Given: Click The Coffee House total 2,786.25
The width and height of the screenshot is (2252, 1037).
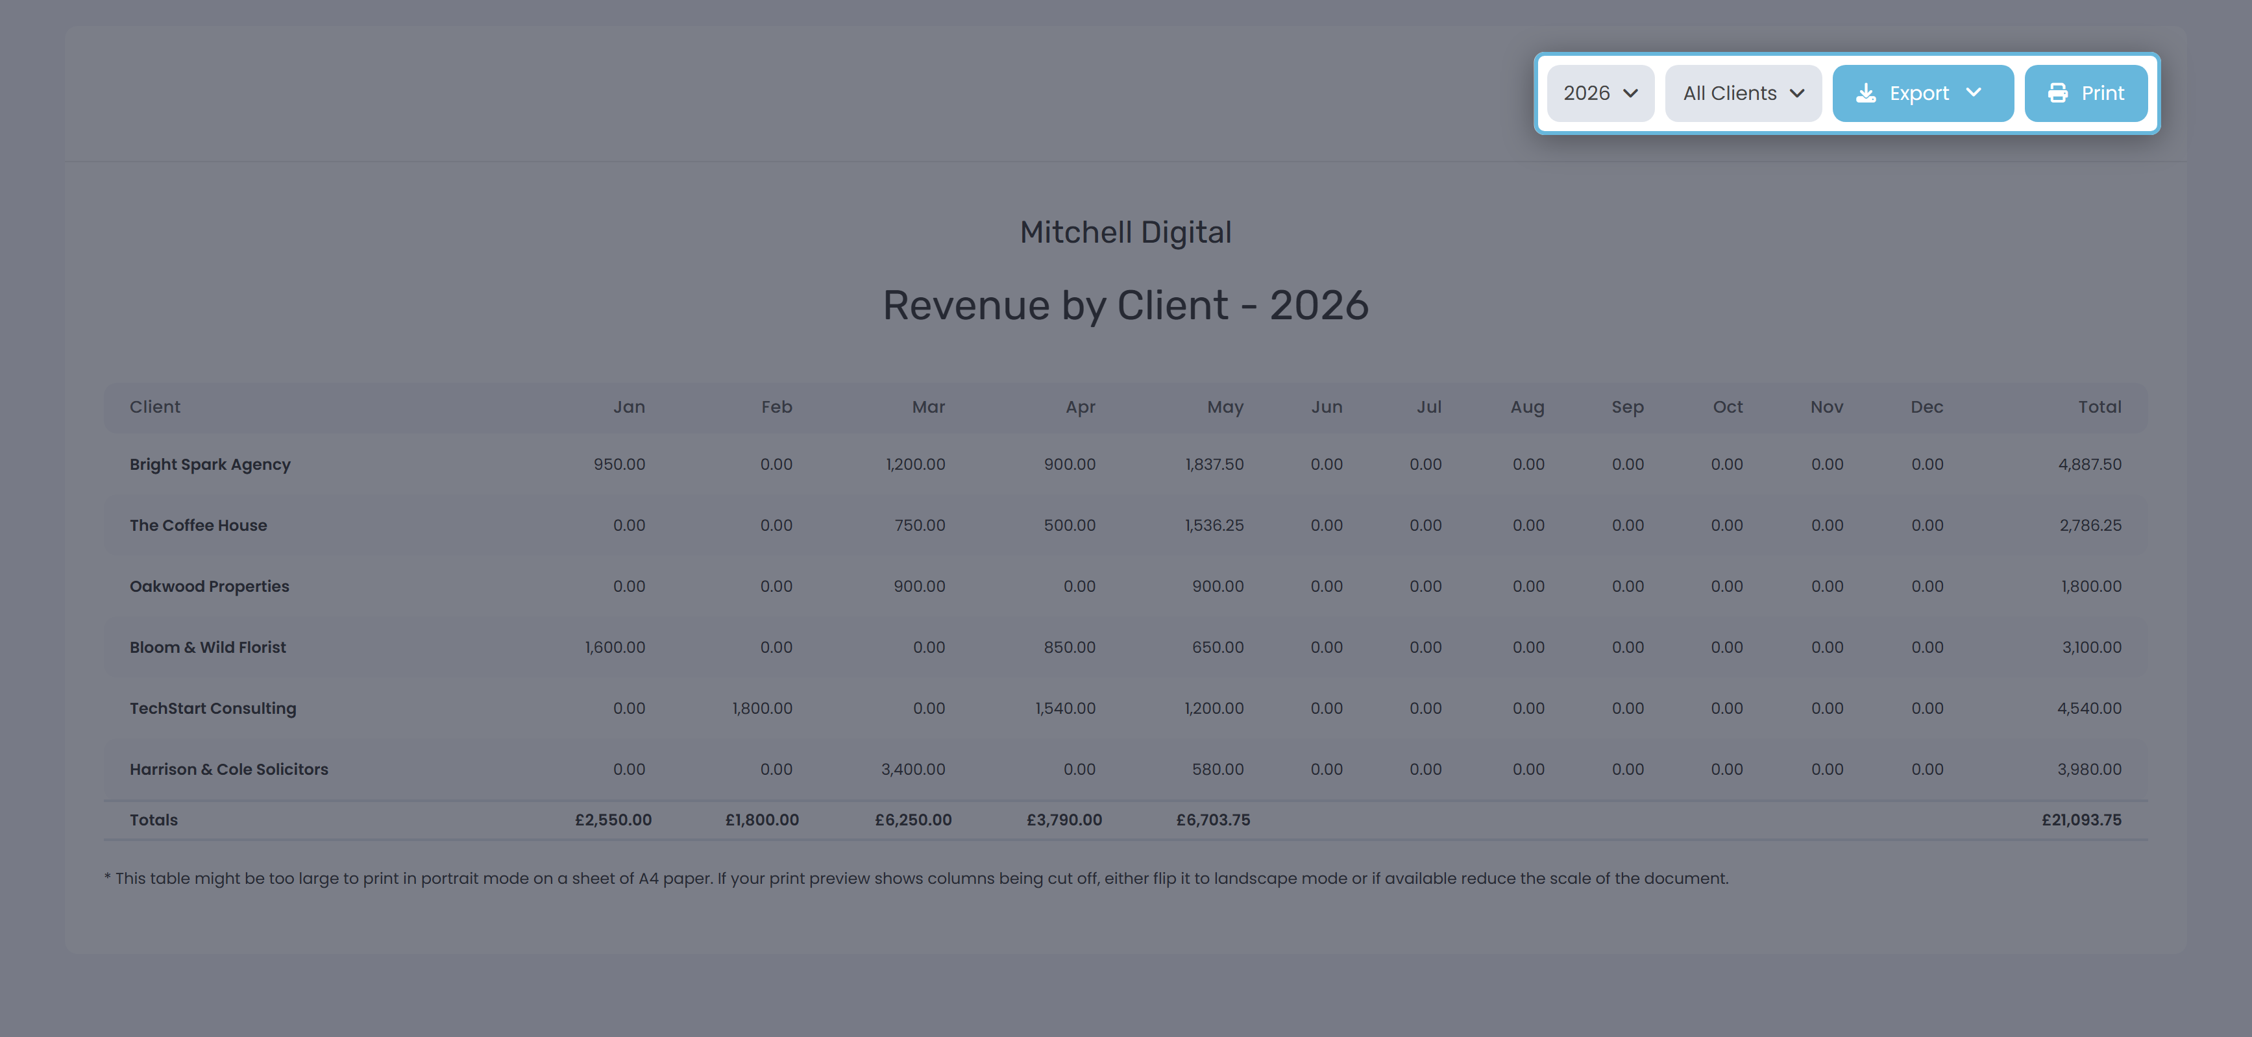Looking at the screenshot, I should coord(2090,526).
